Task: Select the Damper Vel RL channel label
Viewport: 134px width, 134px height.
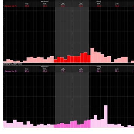Action: click(11, 71)
